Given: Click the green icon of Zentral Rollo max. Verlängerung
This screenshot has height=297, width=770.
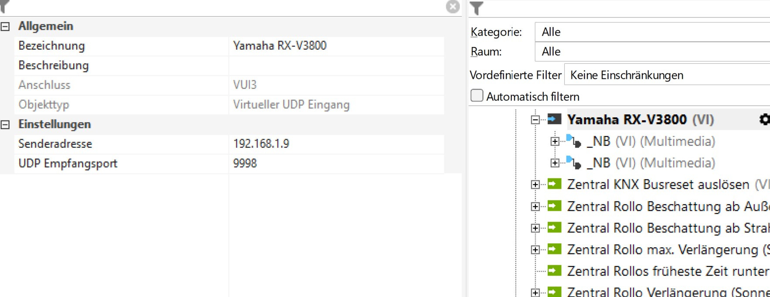Looking at the screenshot, I should tap(554, 249).
